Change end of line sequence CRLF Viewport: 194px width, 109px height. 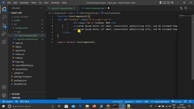tap(146, 102)
